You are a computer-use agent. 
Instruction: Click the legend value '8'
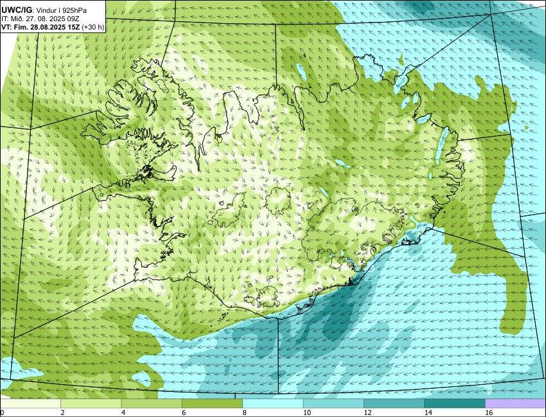[x=245, y=413]
